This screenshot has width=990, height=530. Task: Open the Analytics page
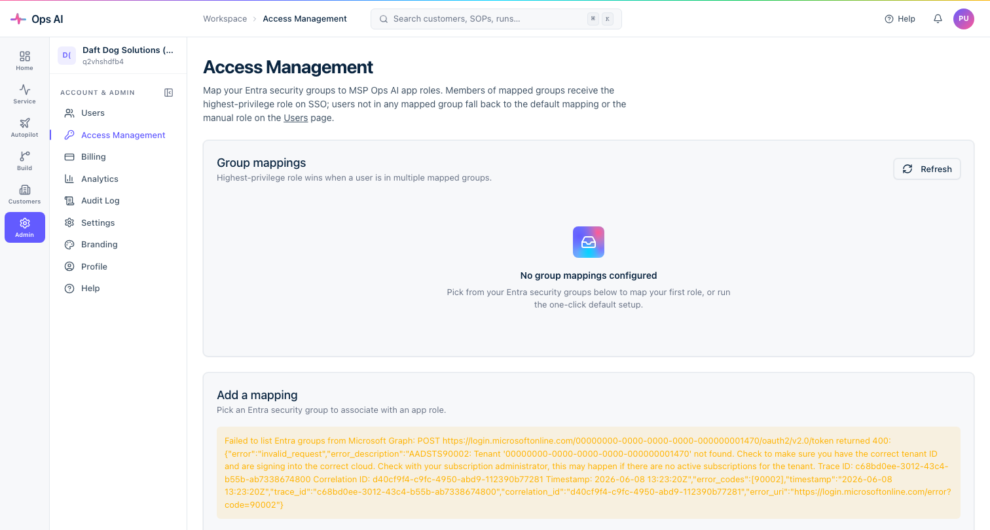click(x=118, y=179)
